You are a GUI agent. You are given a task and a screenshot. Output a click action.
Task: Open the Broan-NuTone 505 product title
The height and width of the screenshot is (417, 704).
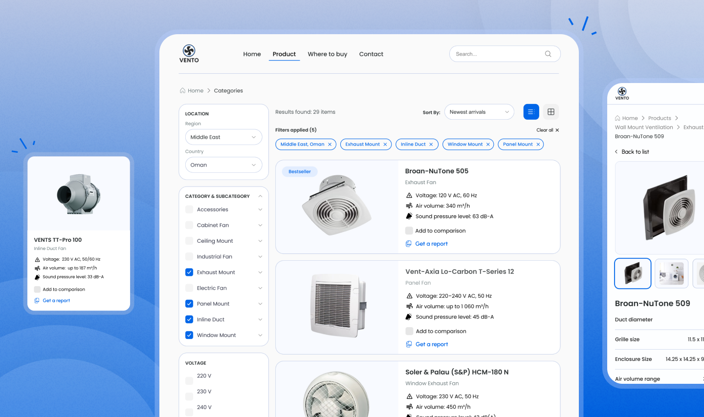click(x=437, y=171)
